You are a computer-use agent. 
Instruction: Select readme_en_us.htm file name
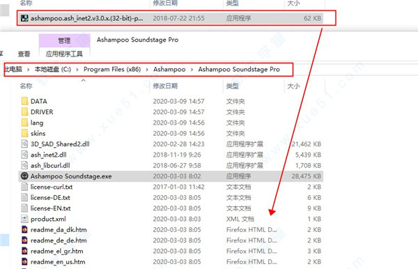[58, 262]
